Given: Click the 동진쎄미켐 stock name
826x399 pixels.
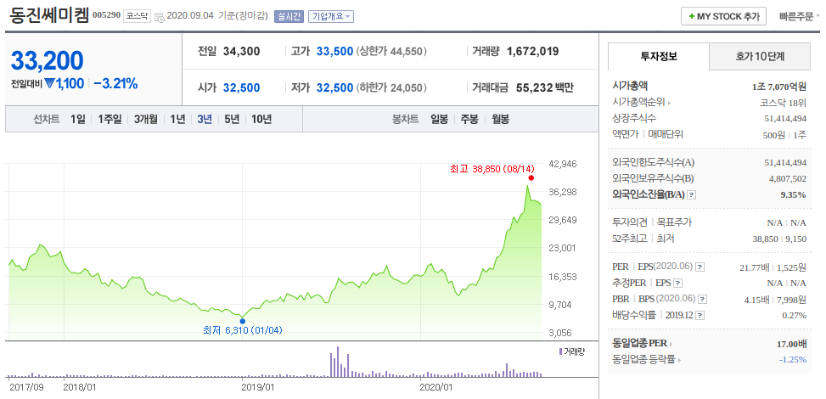Looking at the screenshot, I should point(48,14).
